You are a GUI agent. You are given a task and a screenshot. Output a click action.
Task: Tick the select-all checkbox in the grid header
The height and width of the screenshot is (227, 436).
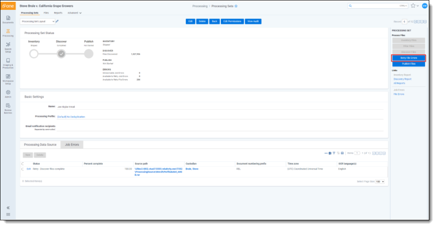(23, 164)
